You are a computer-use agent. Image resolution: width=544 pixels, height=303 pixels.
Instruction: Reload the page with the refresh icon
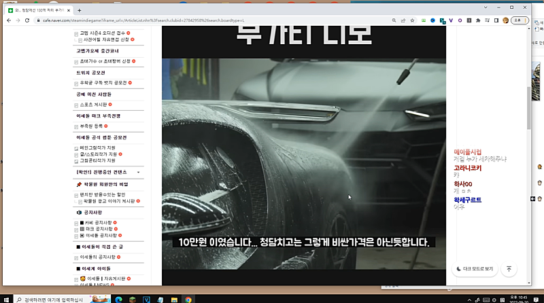28,20
